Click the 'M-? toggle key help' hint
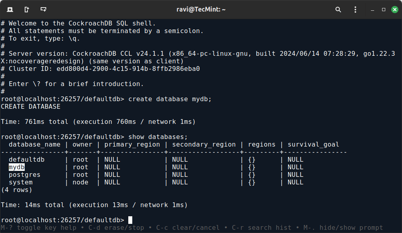 tap(39, 228)
